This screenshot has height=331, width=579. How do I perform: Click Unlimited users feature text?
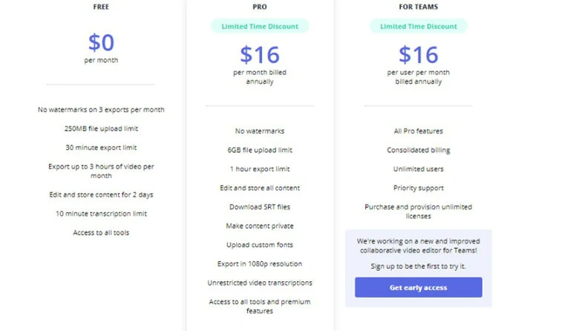coord(419,169)
